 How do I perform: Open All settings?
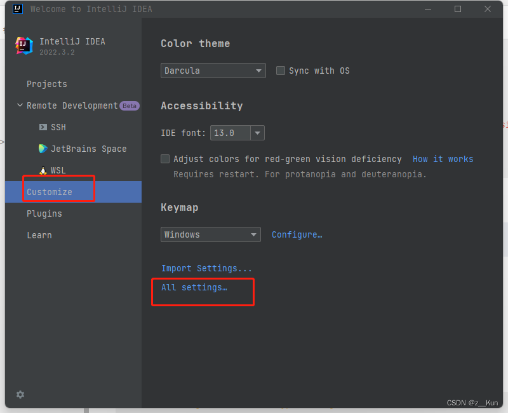click(x=194, y=287)
